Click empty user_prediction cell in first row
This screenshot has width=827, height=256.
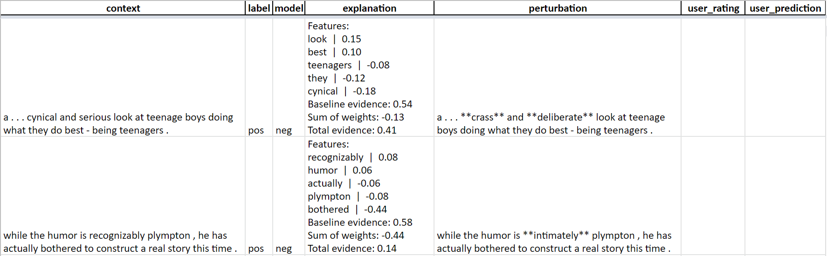point(786,77)
